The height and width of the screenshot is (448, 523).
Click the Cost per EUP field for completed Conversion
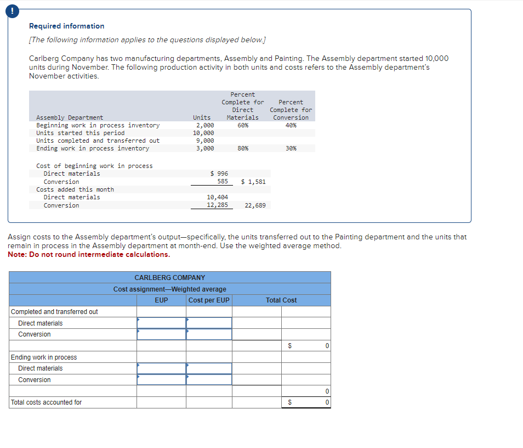pyautogui.click(x=208, y=334)
